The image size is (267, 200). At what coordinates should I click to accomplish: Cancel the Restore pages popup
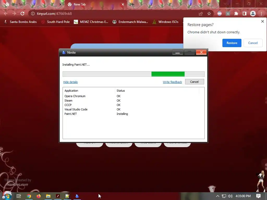253,43
